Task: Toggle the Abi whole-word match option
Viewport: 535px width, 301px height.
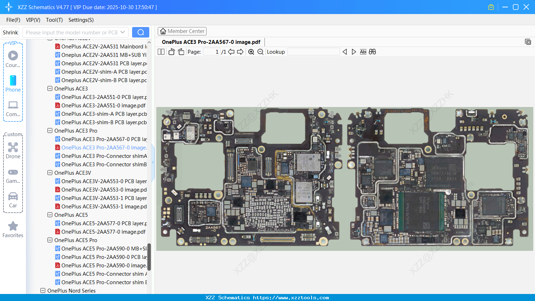Action: [363, 52]
